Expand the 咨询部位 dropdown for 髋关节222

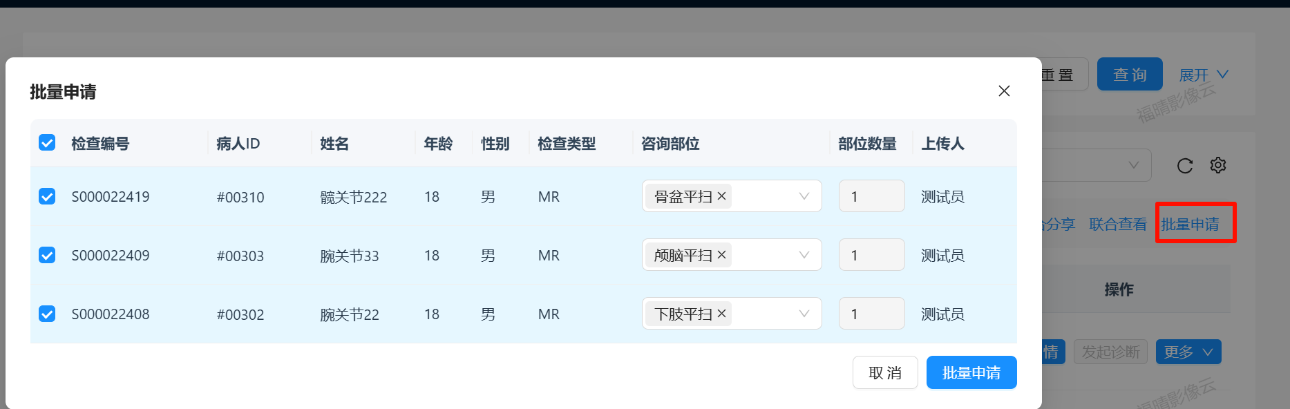pos(804,196)
